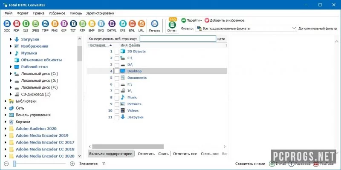The height and width of the screenshot is (170, 341).
Task: Click Отметить все button
Action: coord(185,154)
